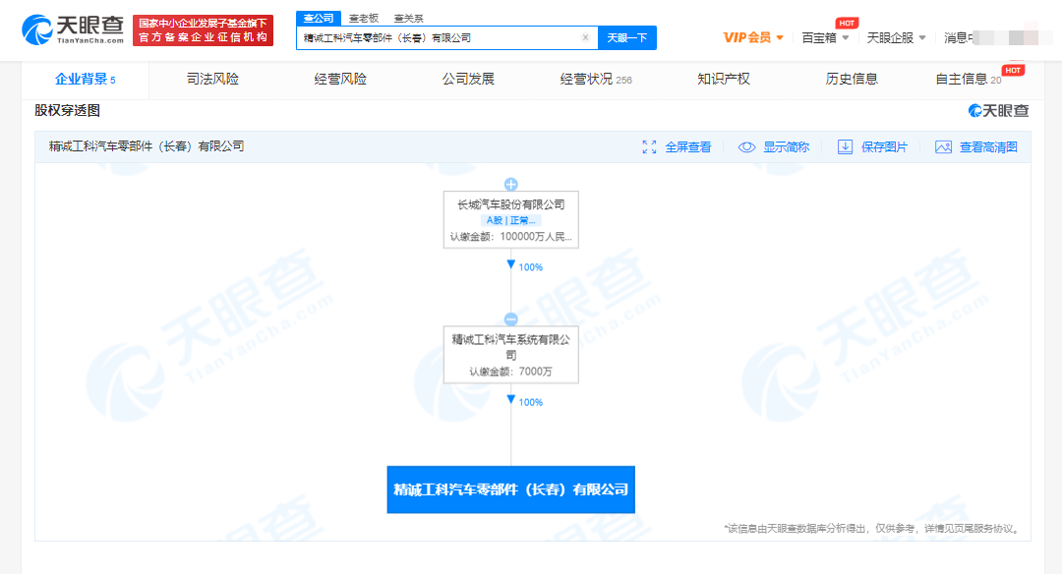Click the blue arrow below 长城汽车股份有限公司
Screen dimensions: 1062x574
[x=510, y=265]
